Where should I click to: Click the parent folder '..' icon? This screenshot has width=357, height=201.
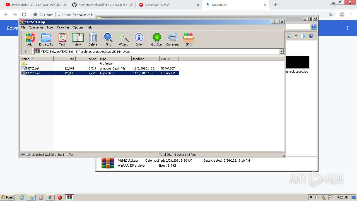coord(23,64)
